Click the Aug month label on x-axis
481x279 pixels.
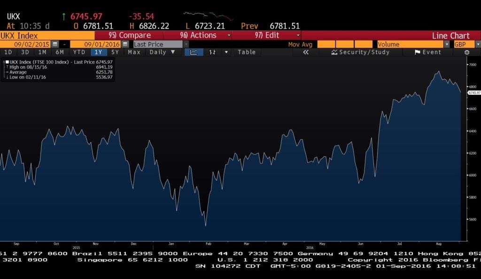[439, 244]
